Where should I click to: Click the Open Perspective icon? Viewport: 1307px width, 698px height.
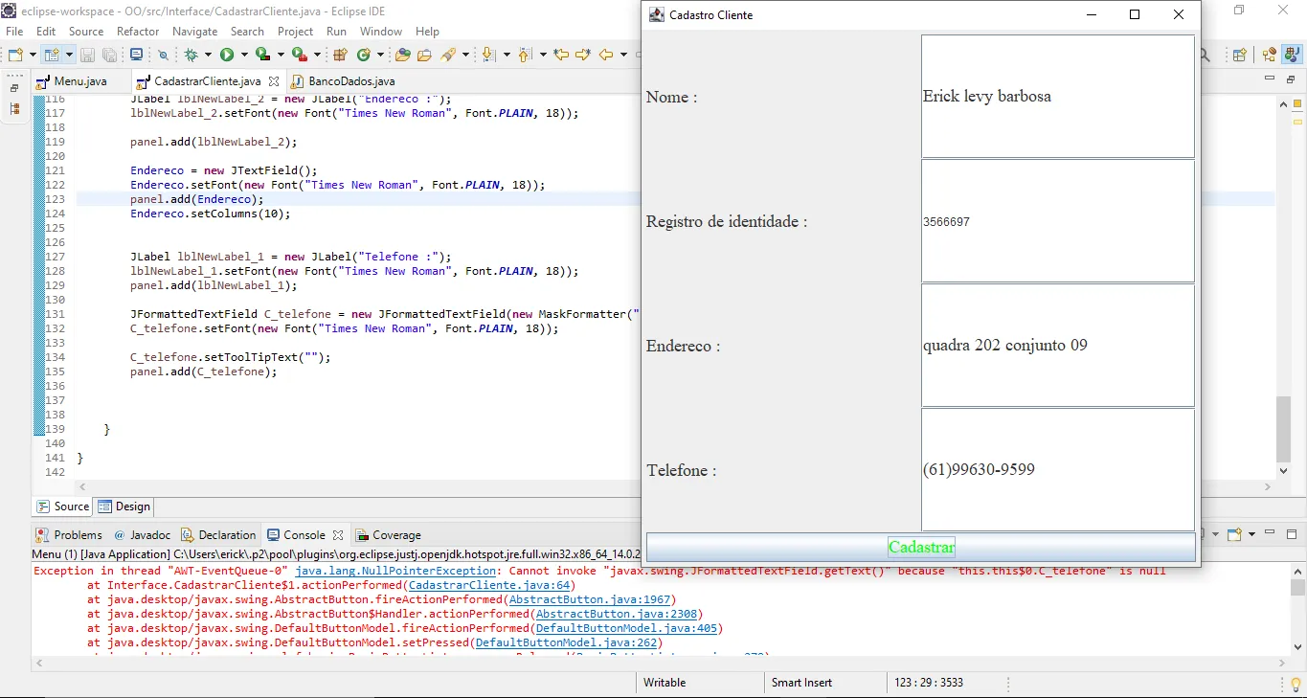point(1239,55)
